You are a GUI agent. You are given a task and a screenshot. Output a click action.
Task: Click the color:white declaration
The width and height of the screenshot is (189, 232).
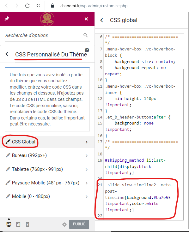pyautogui.click(x=145, y=204)
